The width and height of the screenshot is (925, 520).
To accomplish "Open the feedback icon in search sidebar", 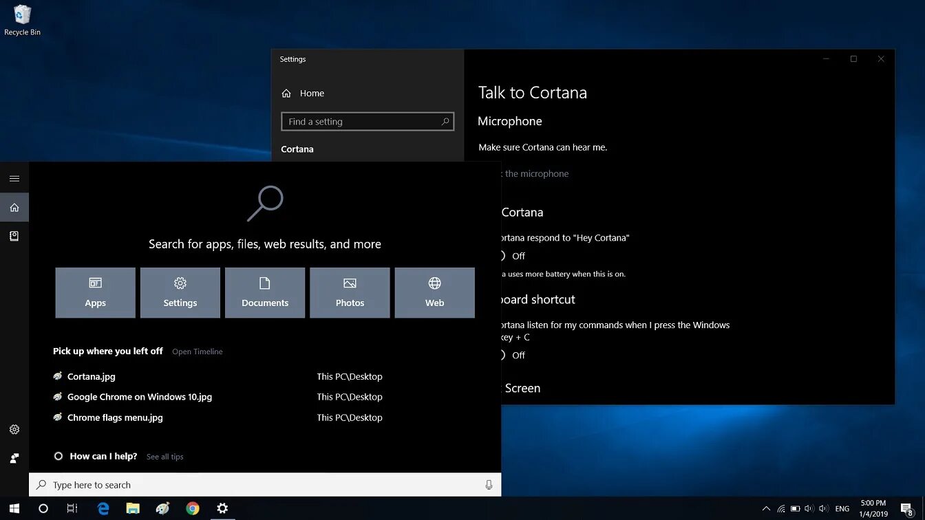I will [x=14, y=458].
